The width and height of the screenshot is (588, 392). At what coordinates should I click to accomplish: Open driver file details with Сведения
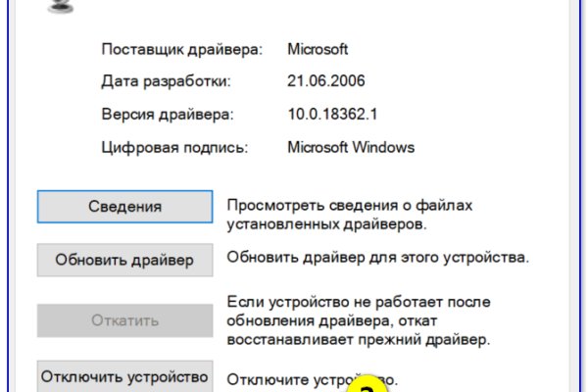click(124, 207)
